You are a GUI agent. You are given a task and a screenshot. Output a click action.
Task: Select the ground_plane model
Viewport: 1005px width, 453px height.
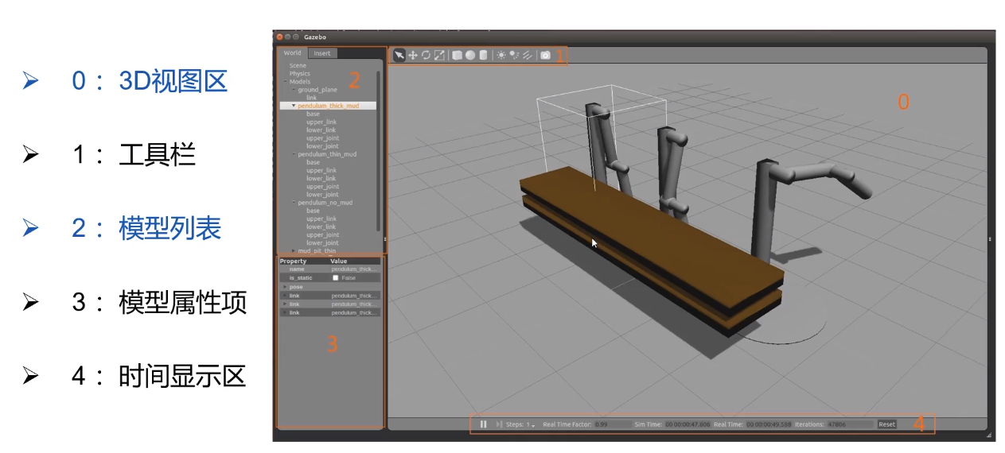[x=317, y=90]
